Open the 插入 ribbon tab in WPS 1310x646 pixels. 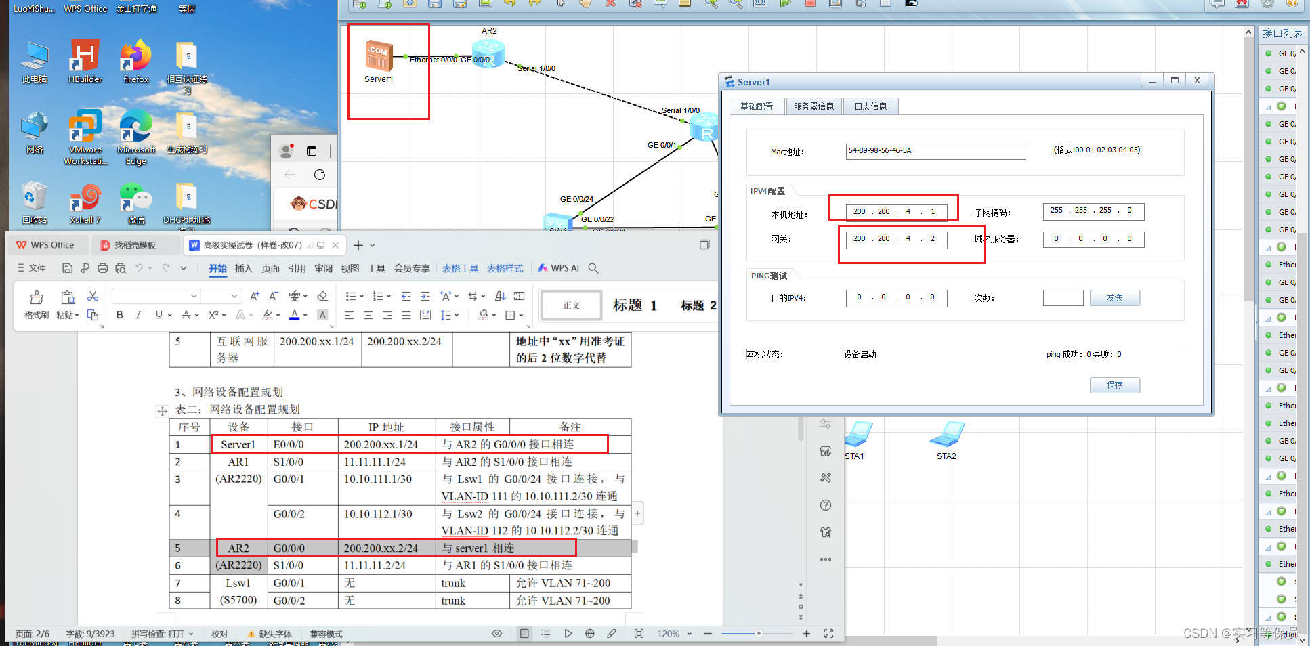243,268
